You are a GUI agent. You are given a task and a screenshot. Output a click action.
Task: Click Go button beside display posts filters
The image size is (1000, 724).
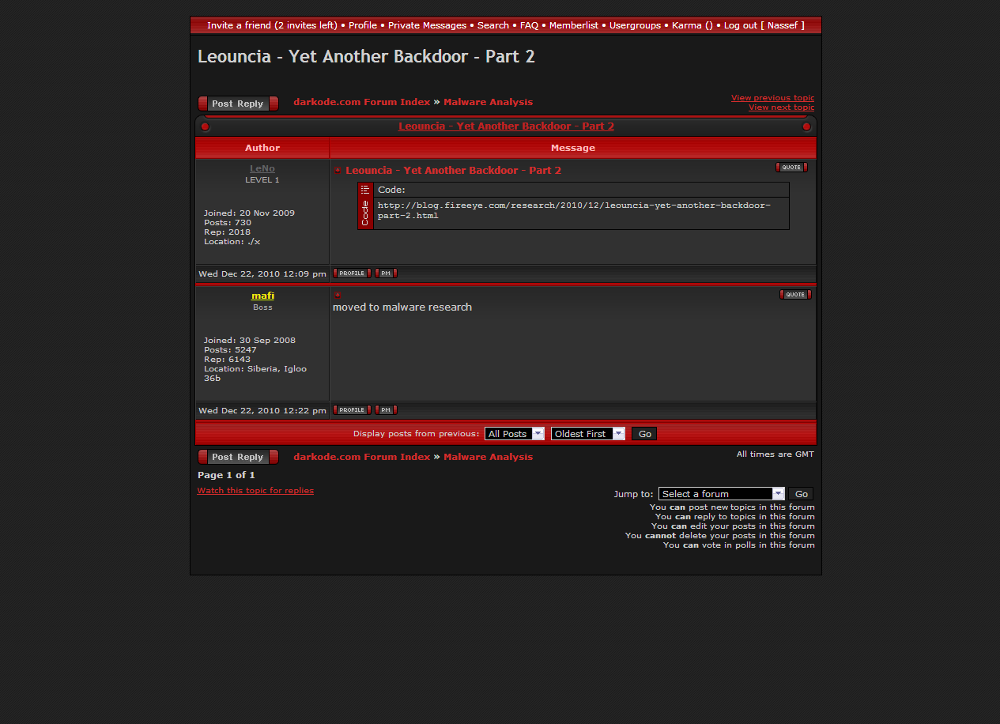point(644,434)
